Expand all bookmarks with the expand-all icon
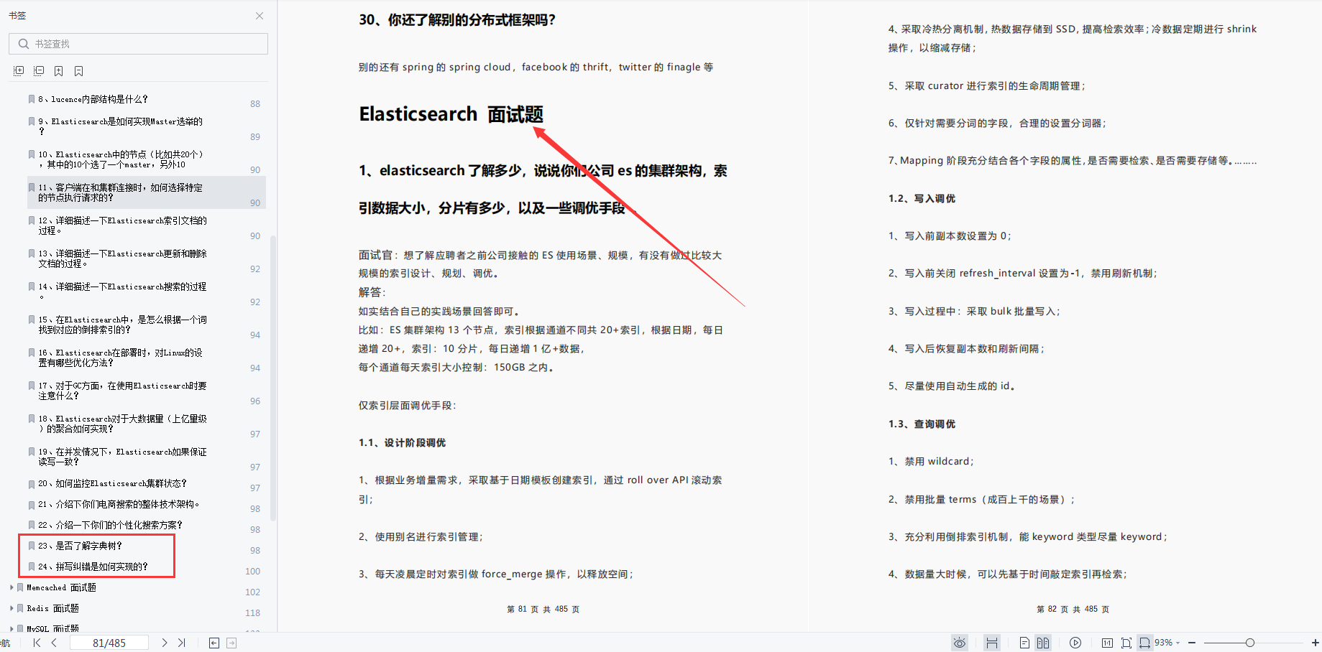The image size is (1322, 652). [x=19, y=70]
